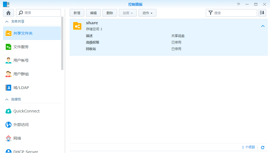This screenshot has width=270, height=153.
Task: Click the home icon button
Action: (x=8, y=13)
